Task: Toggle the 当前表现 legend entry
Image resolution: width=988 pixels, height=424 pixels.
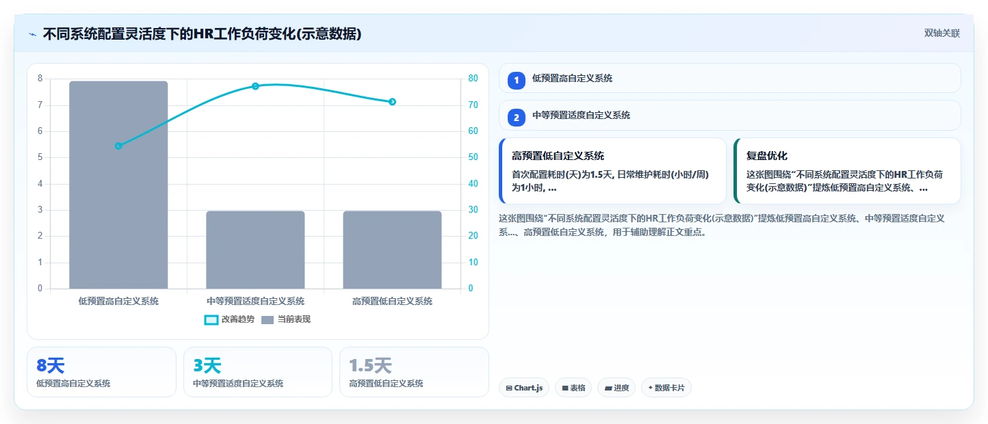Action: pos(286,319)
